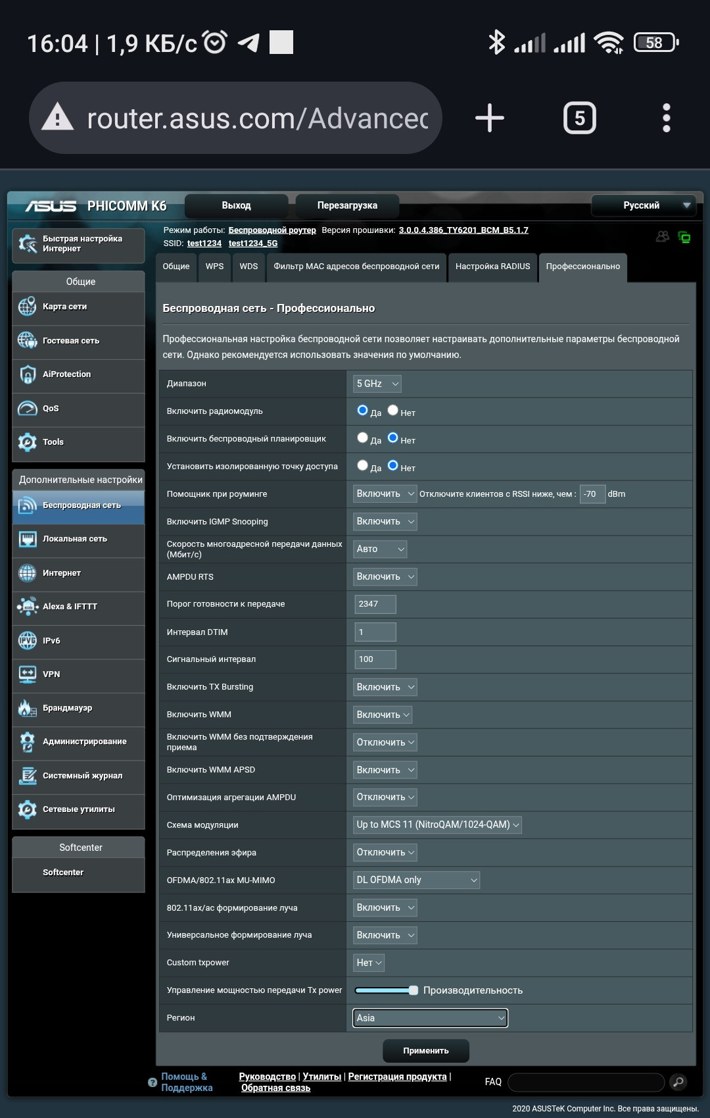Switch to the WPS tab
The height and width of the screenshot is (1118, 710).
[214, 267]
